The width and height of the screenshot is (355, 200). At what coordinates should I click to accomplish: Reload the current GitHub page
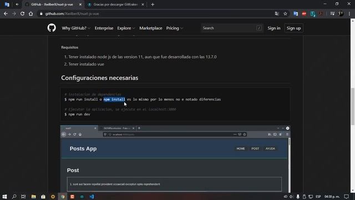(x=22, y=13)
